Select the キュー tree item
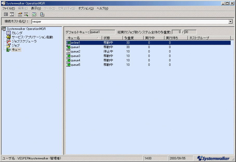Viewport: 236px width, 162px height. [x=16, y=50]
